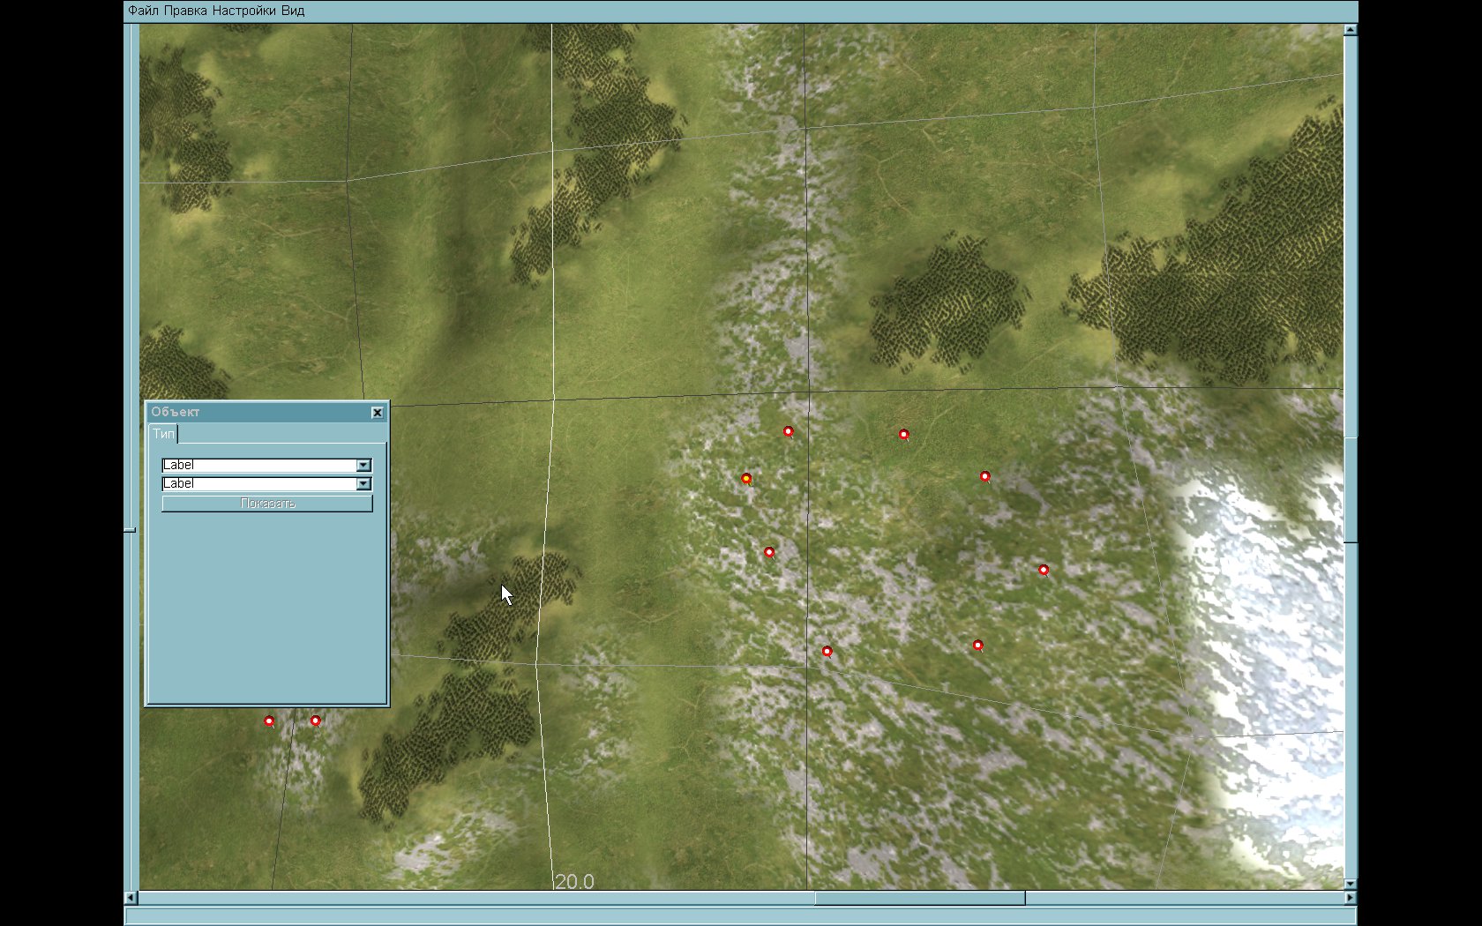Click the horizontal scrollbar right arrow
Viewport: 1482px width, 926px height.
[1351, 898]
